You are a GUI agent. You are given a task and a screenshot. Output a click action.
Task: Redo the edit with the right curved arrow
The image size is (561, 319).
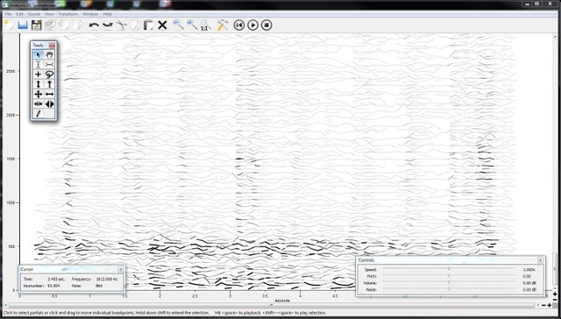click(x=108, y=25)
